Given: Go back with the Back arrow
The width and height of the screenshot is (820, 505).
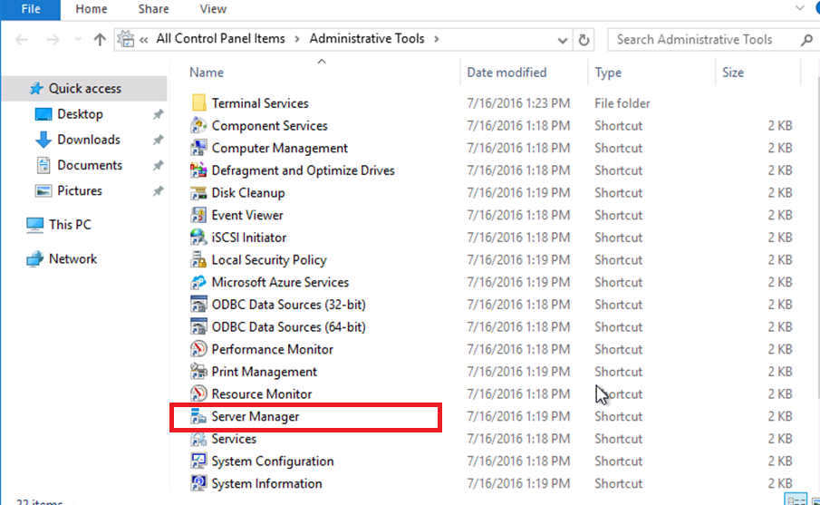Looking at the screenshot, I should point(22,40).
